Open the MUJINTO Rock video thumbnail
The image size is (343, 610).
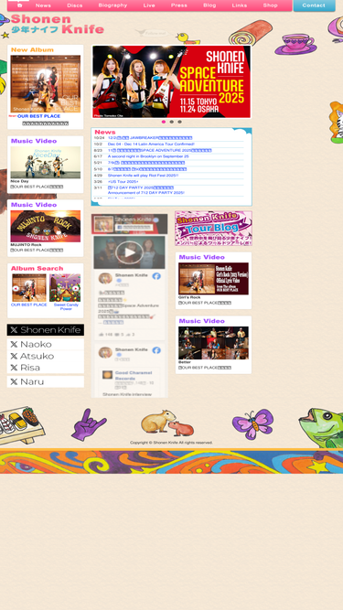pyautogui.click(x=46, y=226)
